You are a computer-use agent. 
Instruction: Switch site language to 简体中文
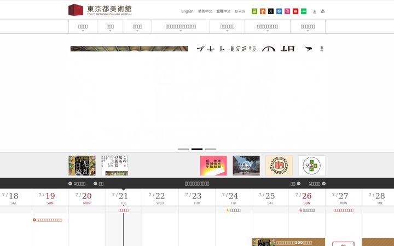coord(205,11)
